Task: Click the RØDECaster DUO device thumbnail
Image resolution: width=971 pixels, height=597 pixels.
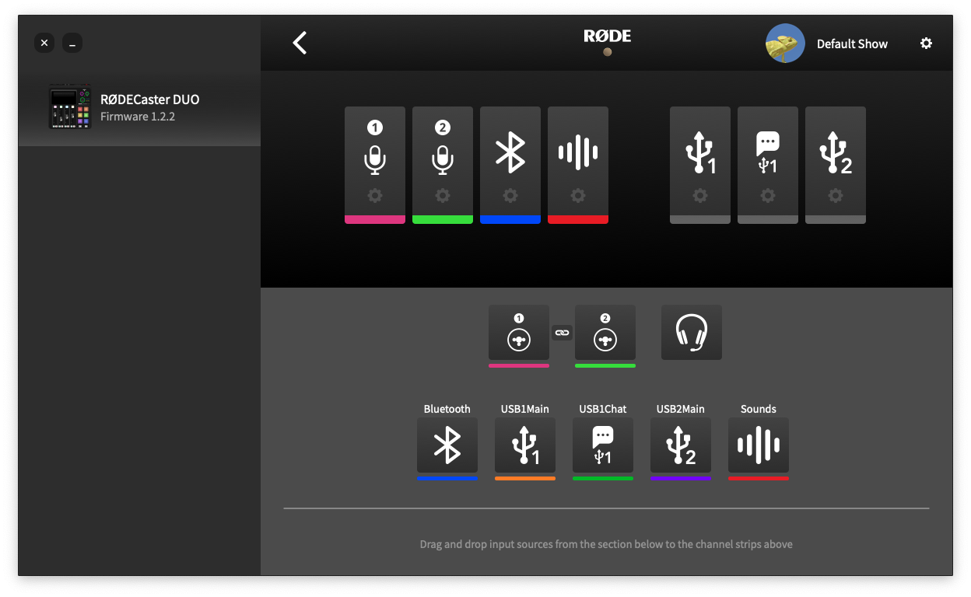Action: 70,106
